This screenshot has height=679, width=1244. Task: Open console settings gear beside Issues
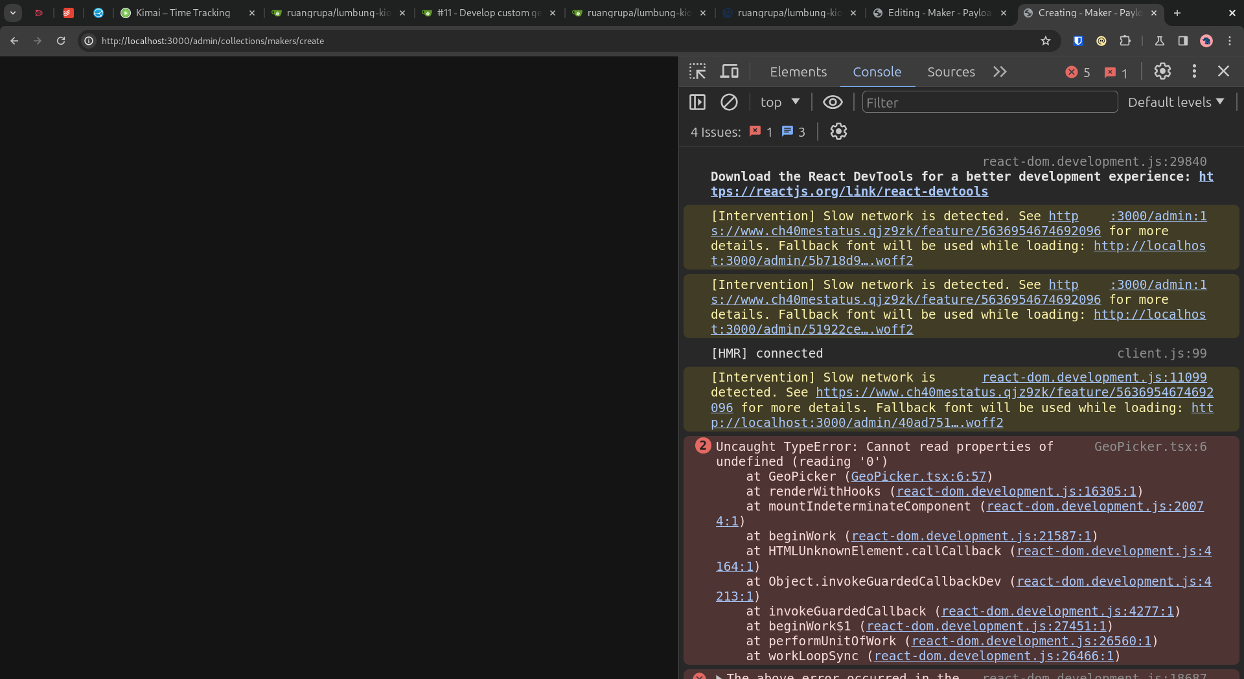(838, 132)
